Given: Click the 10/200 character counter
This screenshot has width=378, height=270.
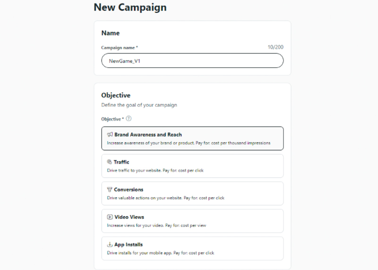Looking at the screenshot, I should 275,47.
